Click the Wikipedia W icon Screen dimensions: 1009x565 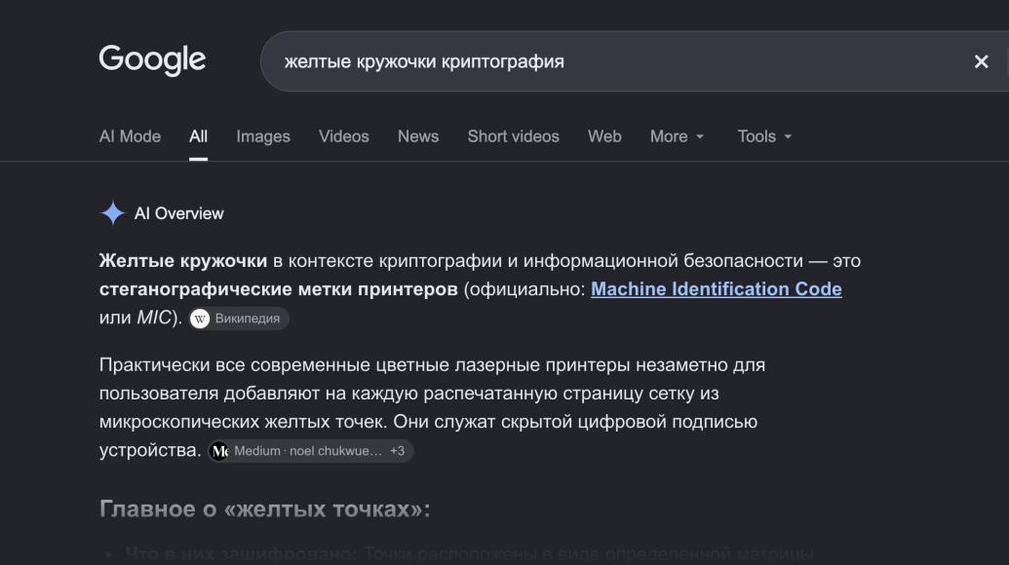pos(200,319)
